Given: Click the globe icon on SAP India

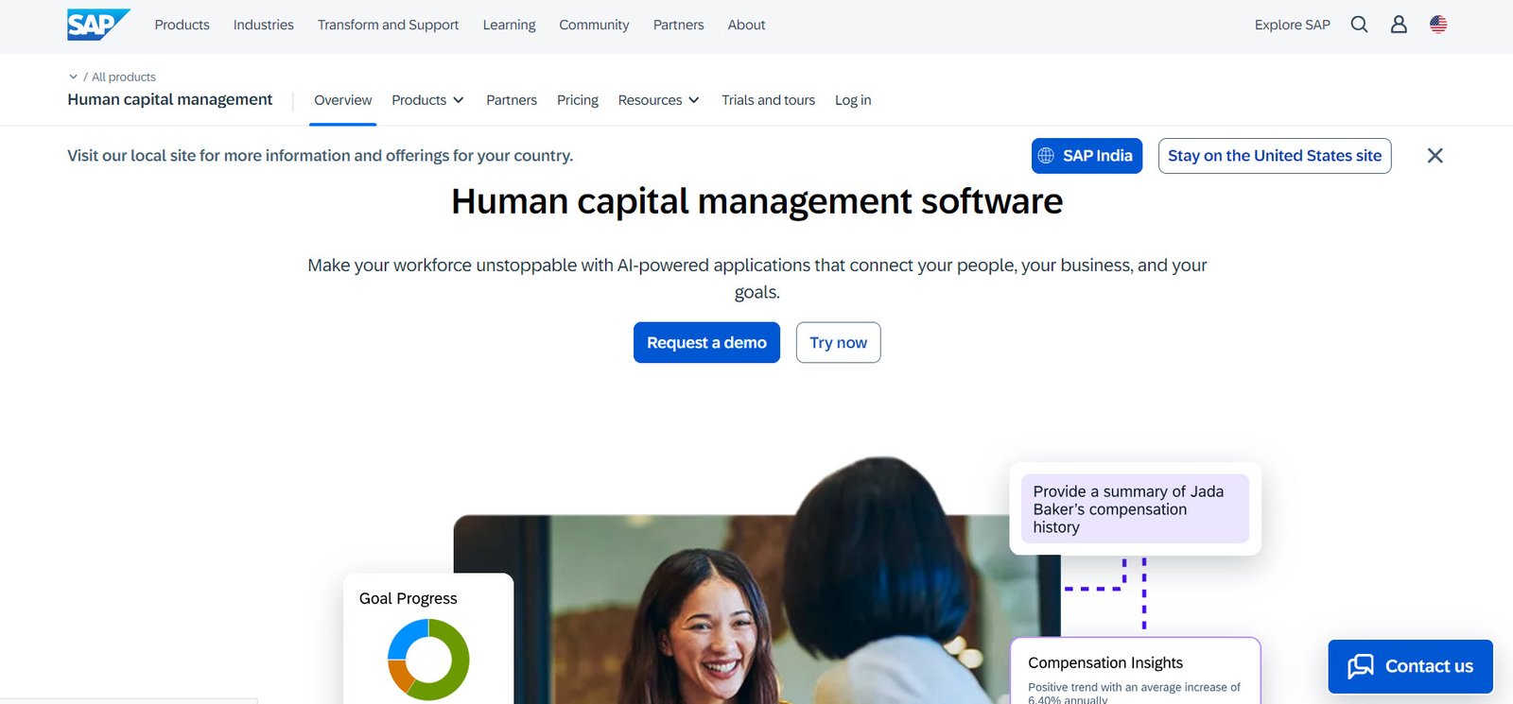Looking at the screenshot, I should point(1046,156).
